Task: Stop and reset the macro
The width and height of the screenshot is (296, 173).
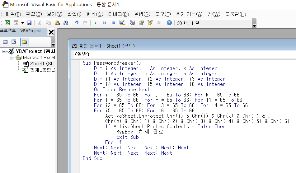Action: [113, 23]
